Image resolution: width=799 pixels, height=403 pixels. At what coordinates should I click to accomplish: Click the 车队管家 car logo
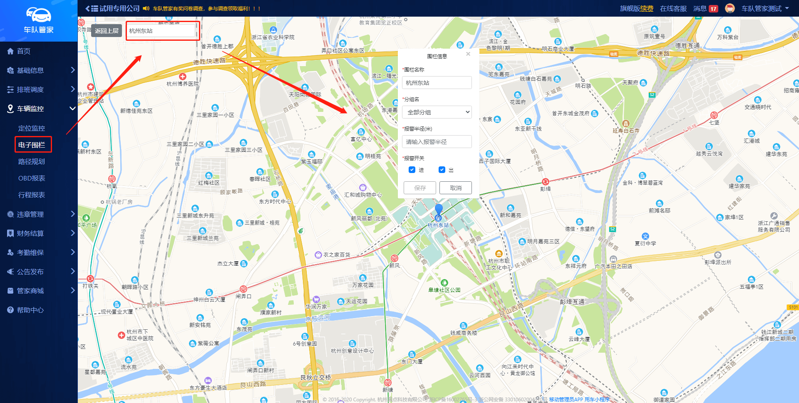click(38, 15)
